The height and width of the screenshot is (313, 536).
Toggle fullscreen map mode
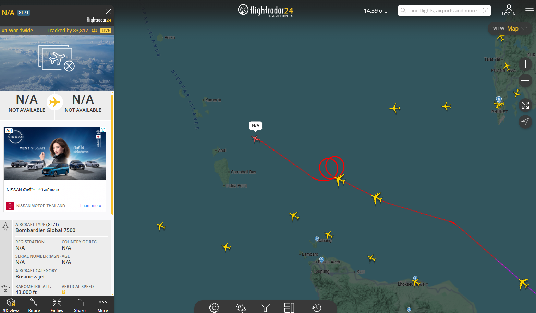pos(525,105)
